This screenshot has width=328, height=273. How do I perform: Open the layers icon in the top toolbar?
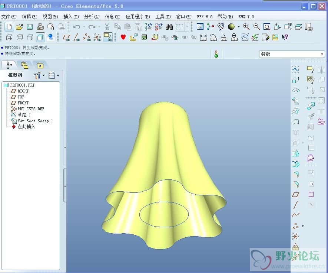(x=298, y=27)
